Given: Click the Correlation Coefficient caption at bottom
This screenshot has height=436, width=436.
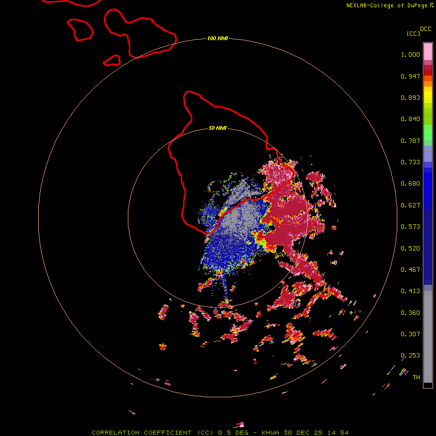Looking at the screenshot, I should [220, 433].
